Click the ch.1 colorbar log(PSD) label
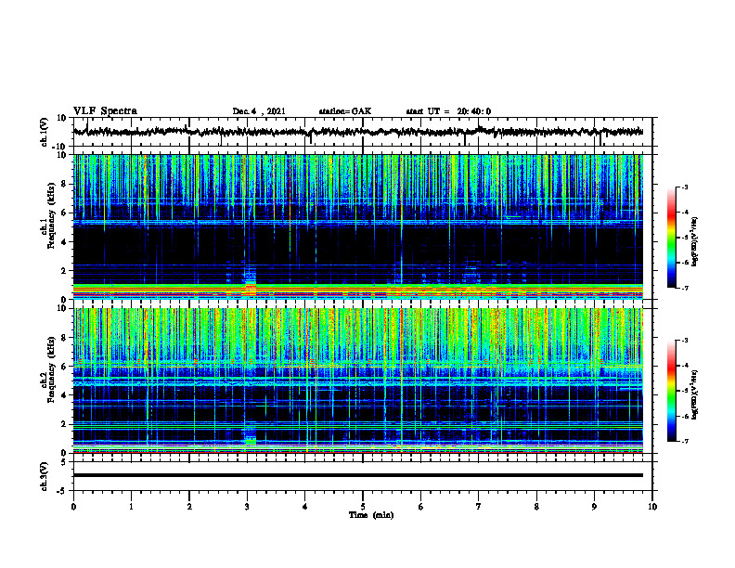 [694, 242]
